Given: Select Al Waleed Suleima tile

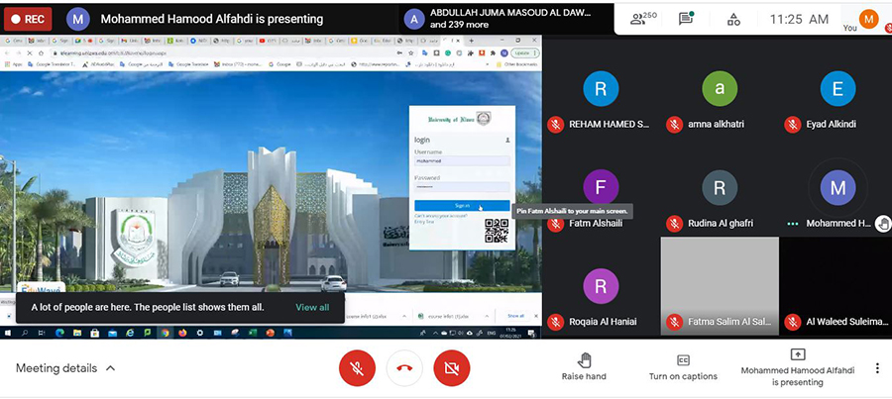Looking at the screenshot, I should coord(836,286).
